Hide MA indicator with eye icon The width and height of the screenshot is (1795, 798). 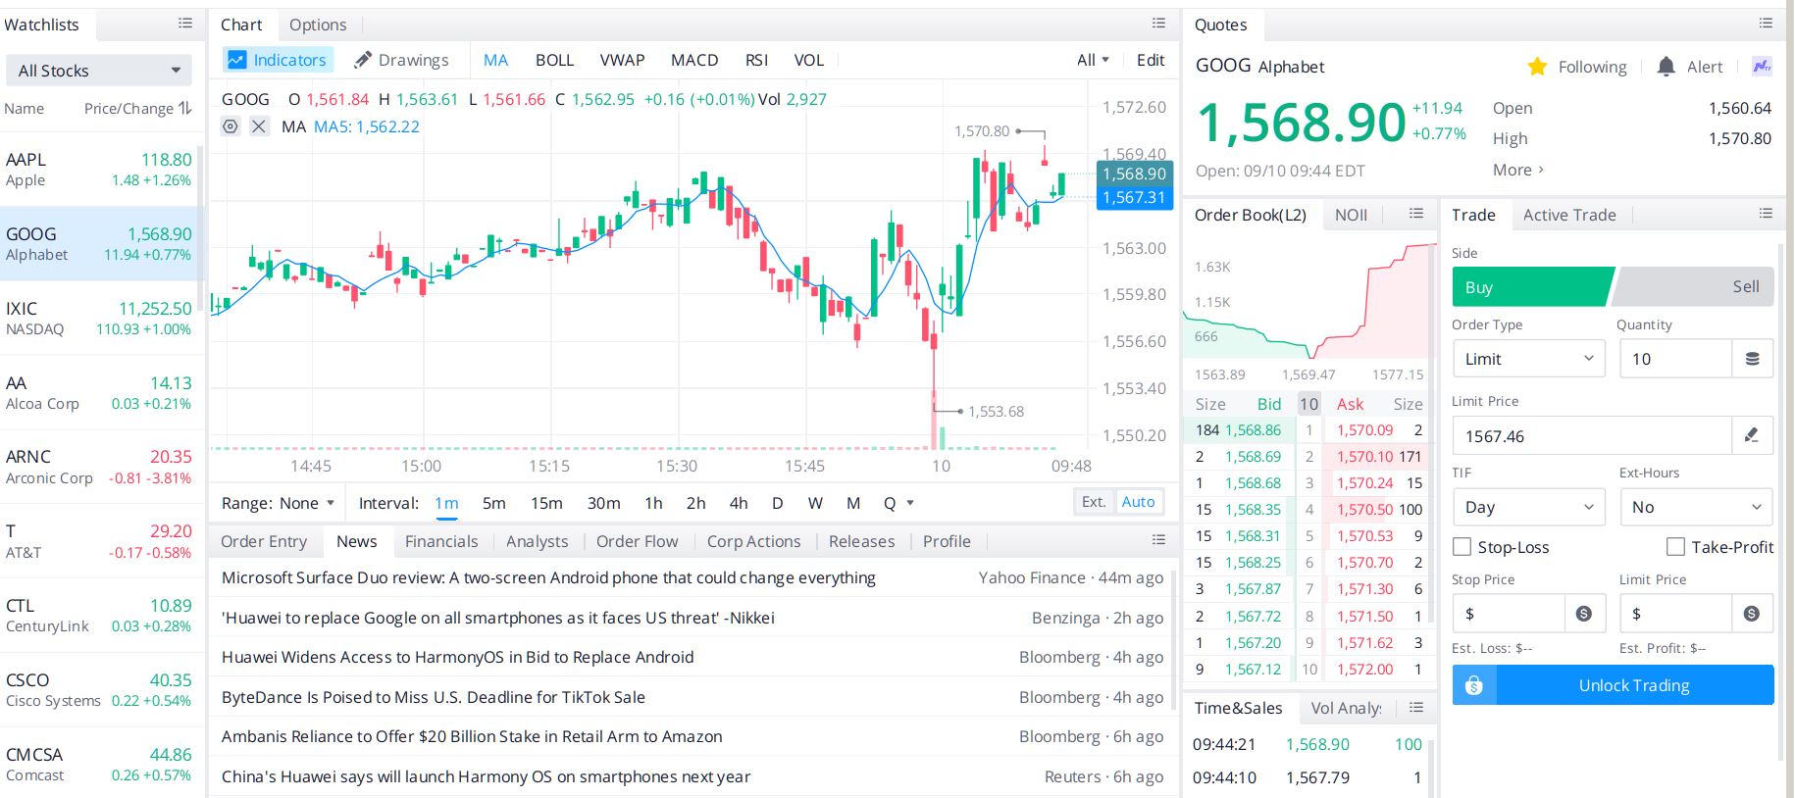tap(231, 126)
